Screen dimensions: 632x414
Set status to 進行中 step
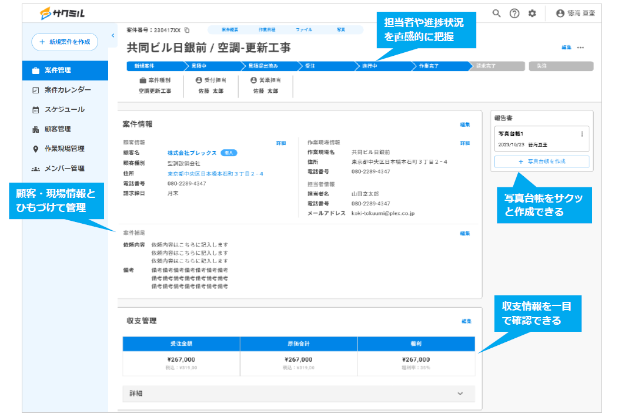point(383,66)
